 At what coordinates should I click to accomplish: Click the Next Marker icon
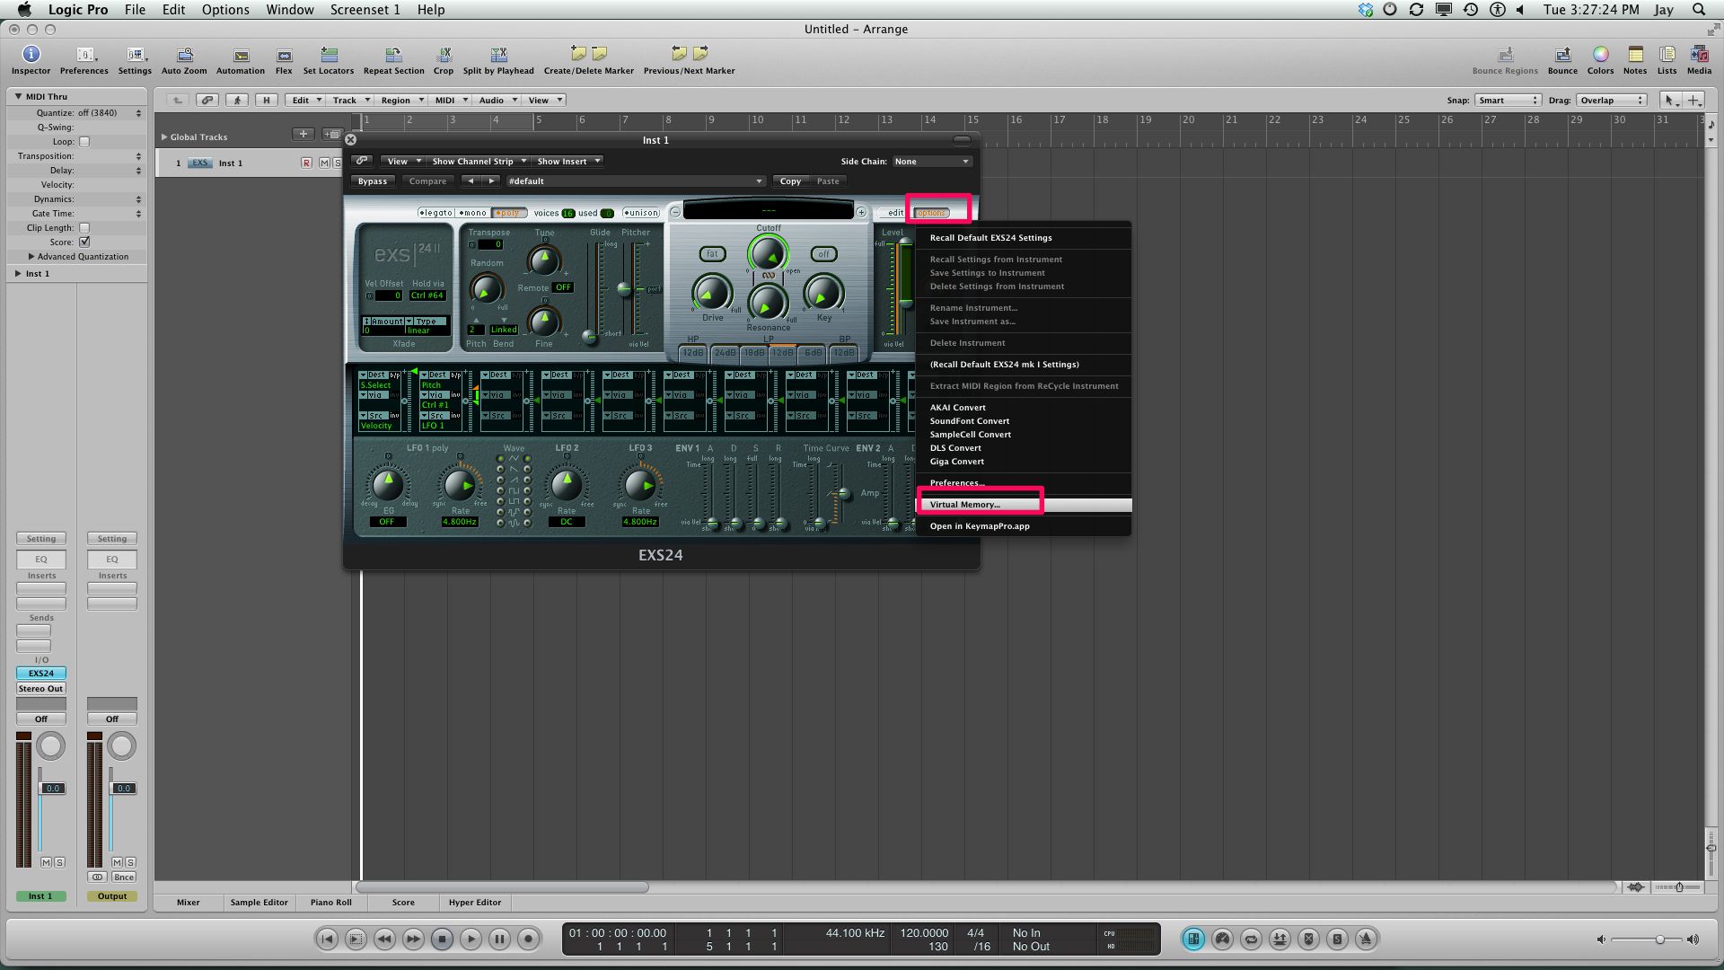[x=700, y=54]
